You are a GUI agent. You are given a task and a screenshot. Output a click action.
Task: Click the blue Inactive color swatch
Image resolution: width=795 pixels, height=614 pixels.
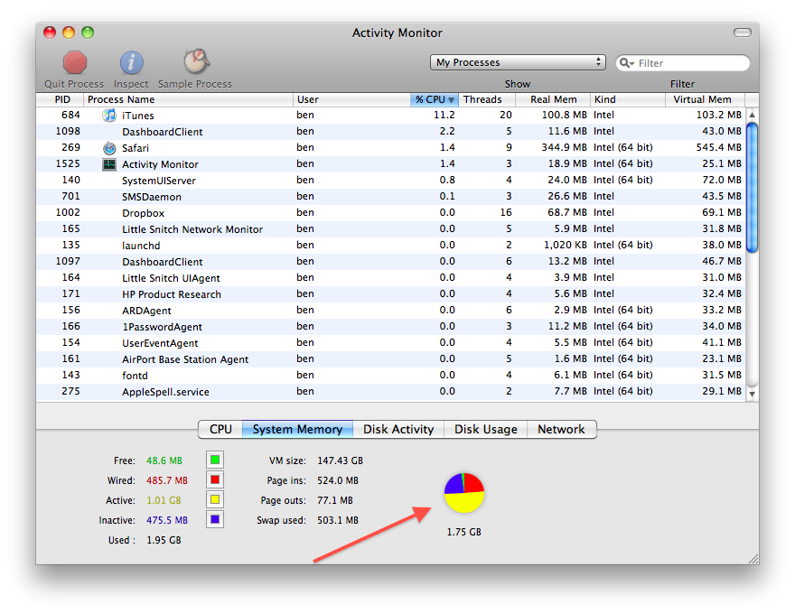[x=215, y=519]
